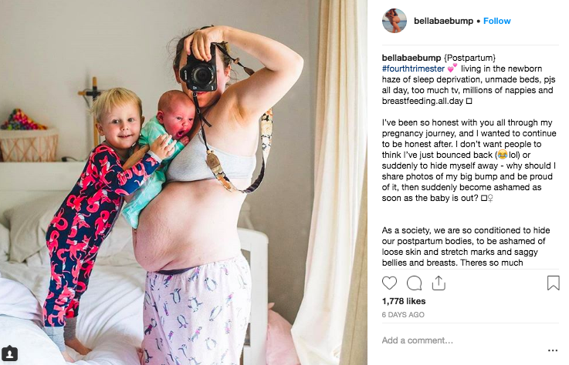The height and width of the screenshot is (365, 569).
Task: Focus the Add a comment field
Action: pyautogui.click(x=461, y=340)
